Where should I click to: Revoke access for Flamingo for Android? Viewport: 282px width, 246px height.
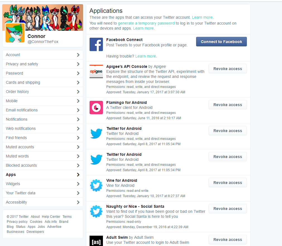(228, 105)
